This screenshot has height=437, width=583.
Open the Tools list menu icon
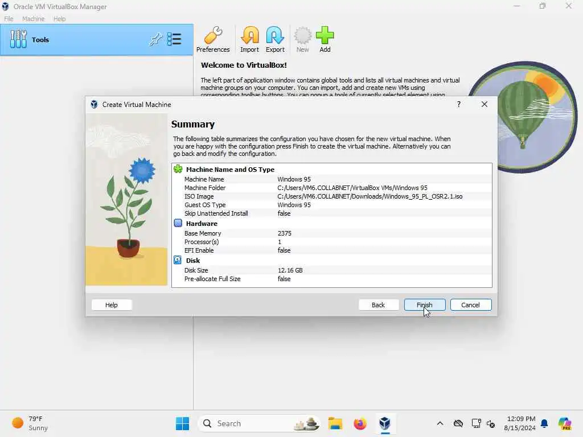pos(174,39)
